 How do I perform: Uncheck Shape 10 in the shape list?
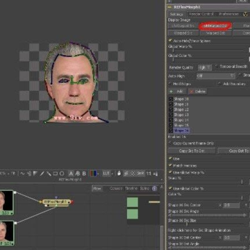tap(171, 99)
